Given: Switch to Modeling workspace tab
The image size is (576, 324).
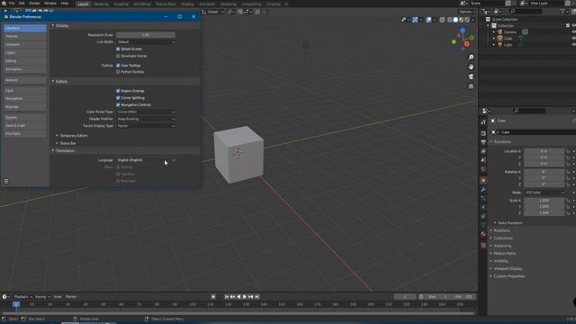Looking at the screenshot, I should [101, 4].
